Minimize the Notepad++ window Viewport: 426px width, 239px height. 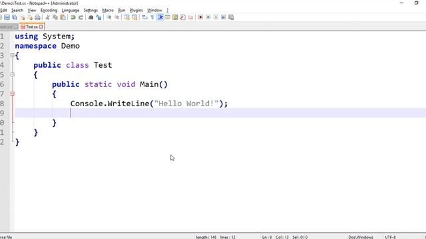[x=401, y=3]
